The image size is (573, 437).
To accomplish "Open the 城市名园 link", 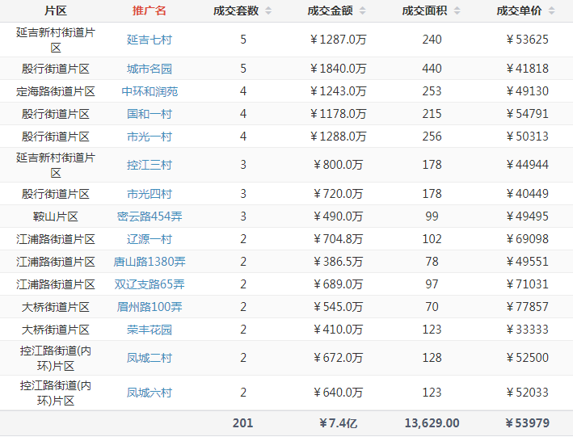I will (149, 69).
